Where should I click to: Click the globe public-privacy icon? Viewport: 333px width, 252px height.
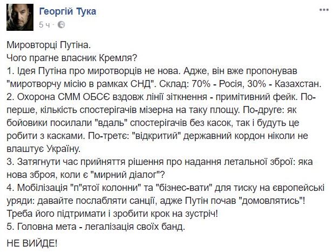pyautogui.click(x=62, y=25)
